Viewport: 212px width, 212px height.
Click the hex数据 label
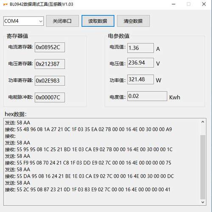point(16,114)
